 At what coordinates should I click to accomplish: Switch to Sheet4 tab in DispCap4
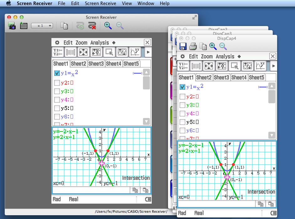pyautogui.click(x=239, y=77)
